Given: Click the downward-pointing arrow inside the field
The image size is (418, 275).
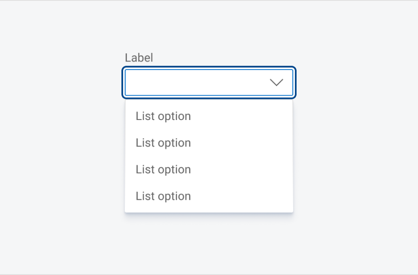Looking at the screenshot, I should pyautogui.click(x=277, y=82).
